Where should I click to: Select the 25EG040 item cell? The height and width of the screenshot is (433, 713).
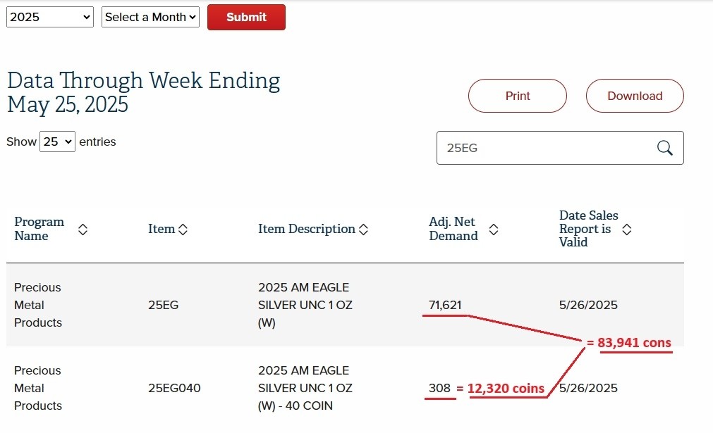(174, 388)
